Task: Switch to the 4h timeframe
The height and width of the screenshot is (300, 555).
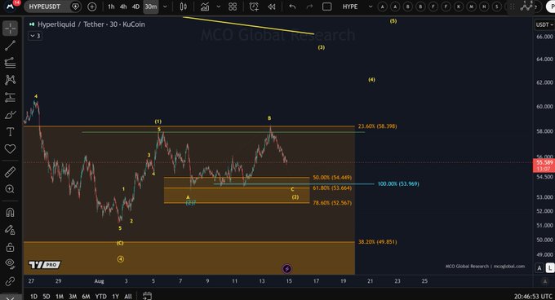Action: (x=123, y=7)
